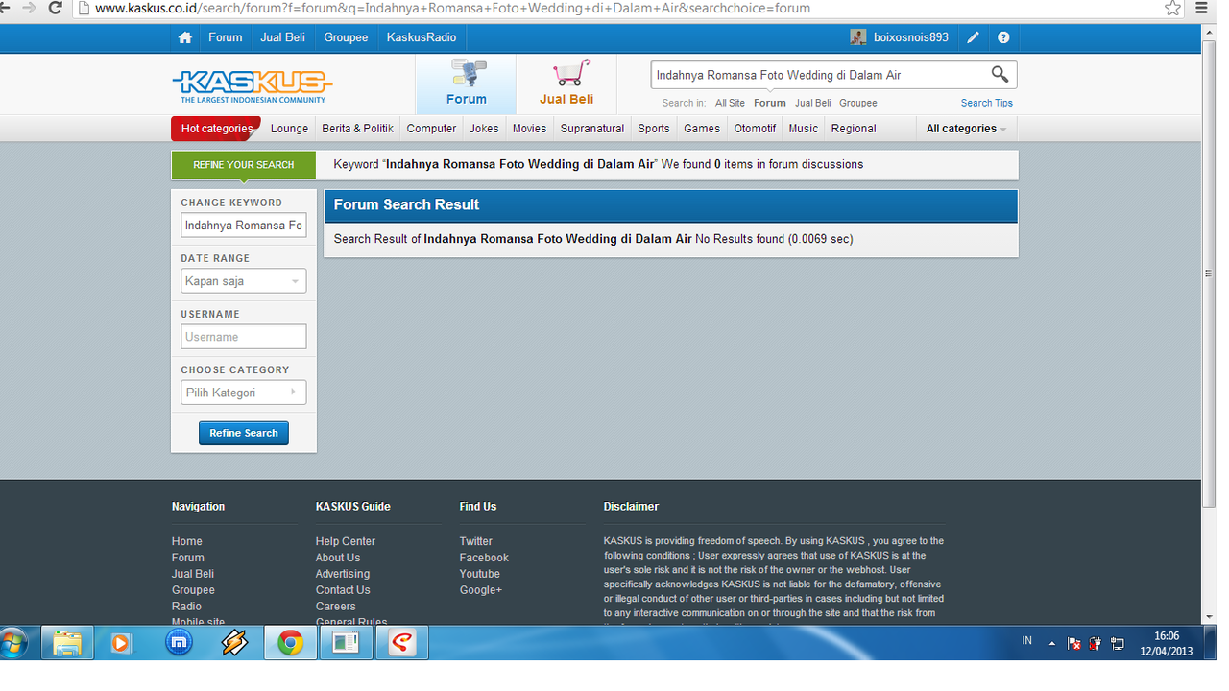1229x691 pixels.
Task: Click the browser address bar URL
Action: [453, 8]
